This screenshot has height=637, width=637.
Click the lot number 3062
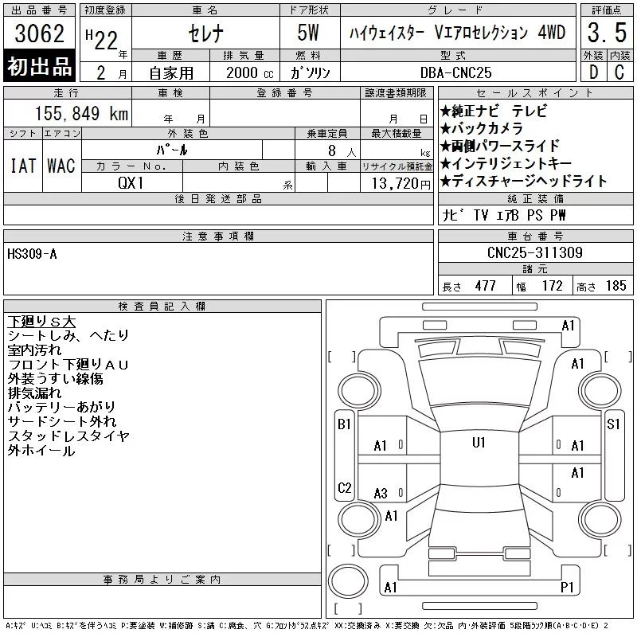click(39, 34)
